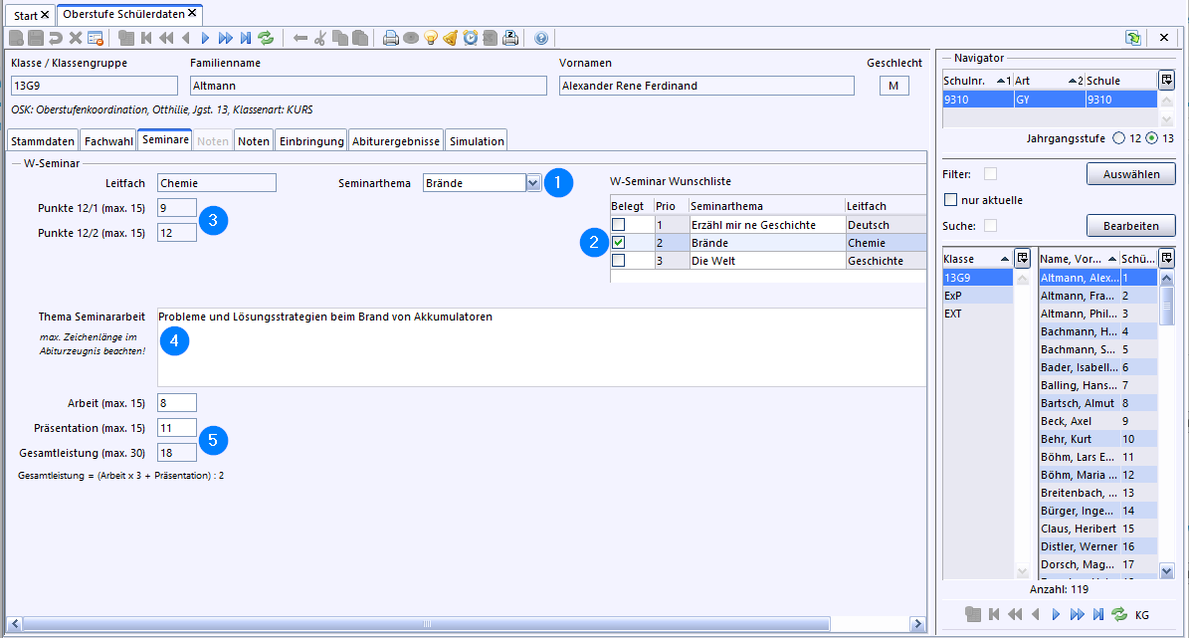Click the Bearbeiten button

pos(1131,225)
